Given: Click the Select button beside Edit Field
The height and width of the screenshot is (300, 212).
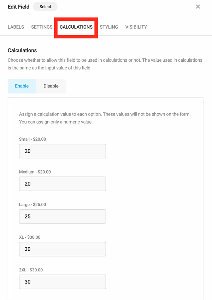Looking at the screenshot, I should pos(45,6).
